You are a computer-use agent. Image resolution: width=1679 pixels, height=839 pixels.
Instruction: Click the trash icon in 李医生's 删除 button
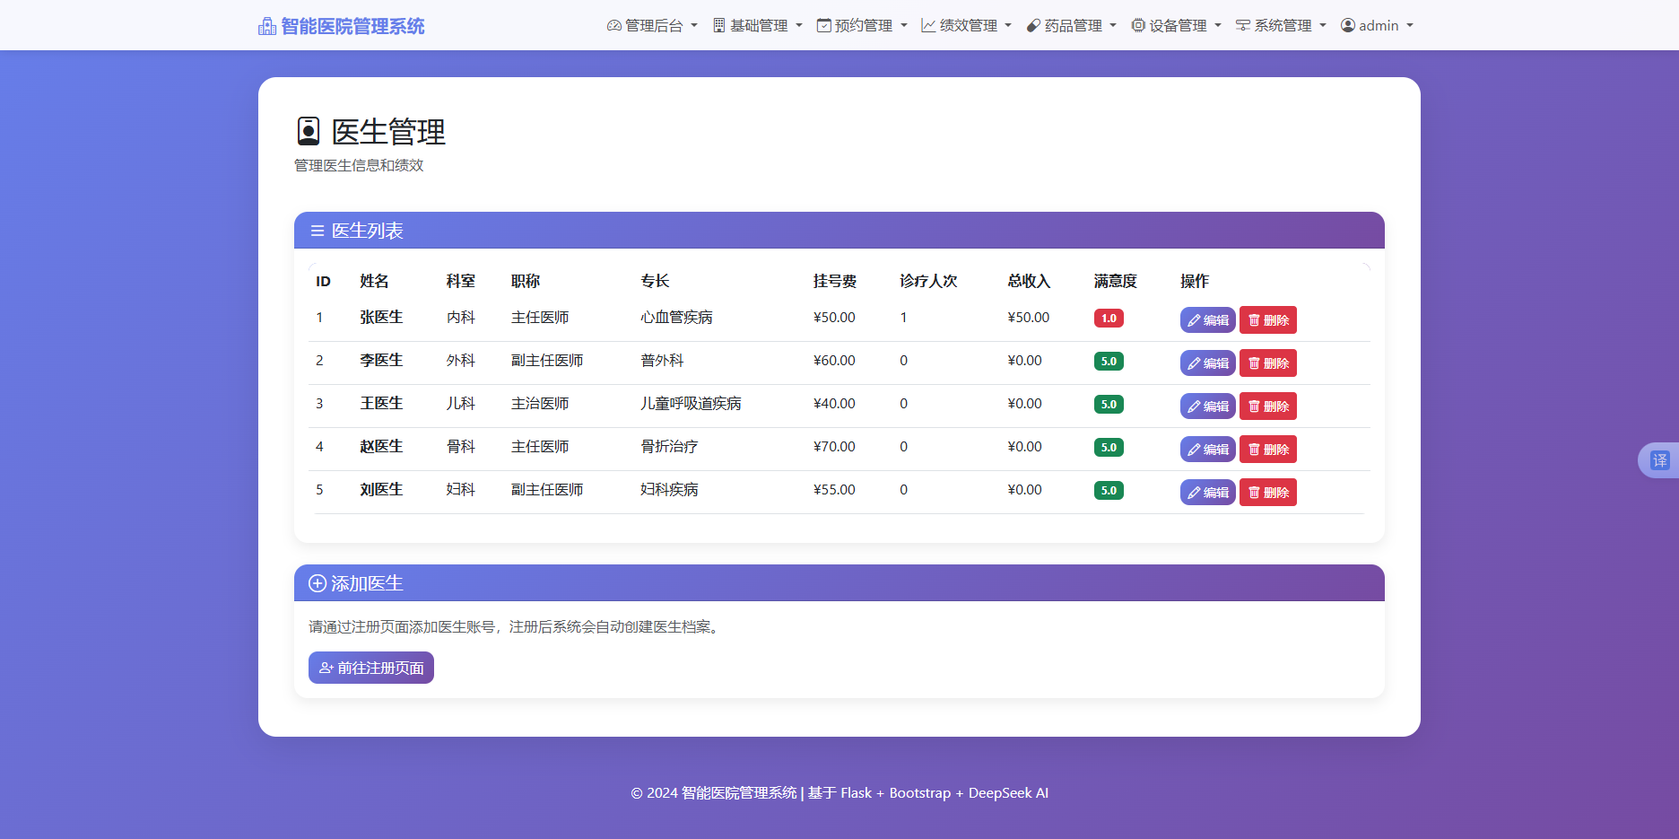click(x=1255, y=363)
